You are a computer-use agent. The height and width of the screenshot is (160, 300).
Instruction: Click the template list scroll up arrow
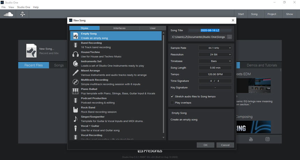coord(163,33)
